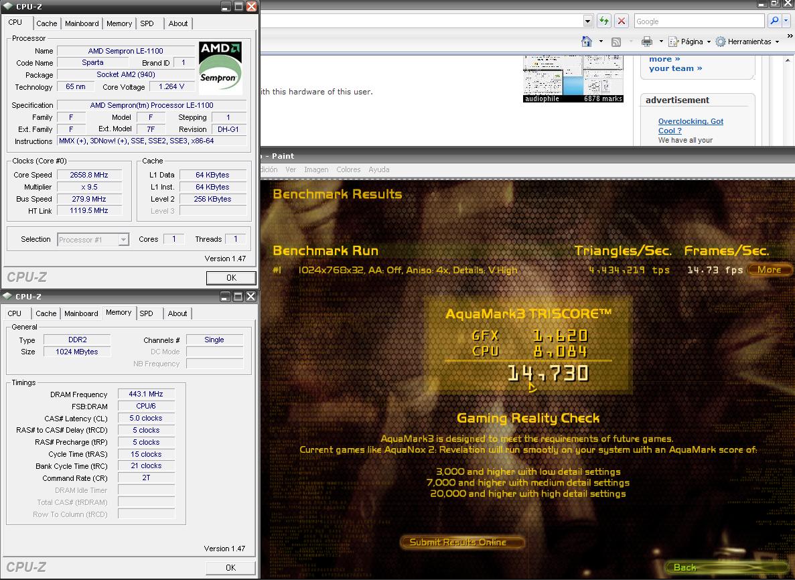This screenshot has height=580, width=795.
Task: Click the red X stop loading icon
Action: coord(621,21)
